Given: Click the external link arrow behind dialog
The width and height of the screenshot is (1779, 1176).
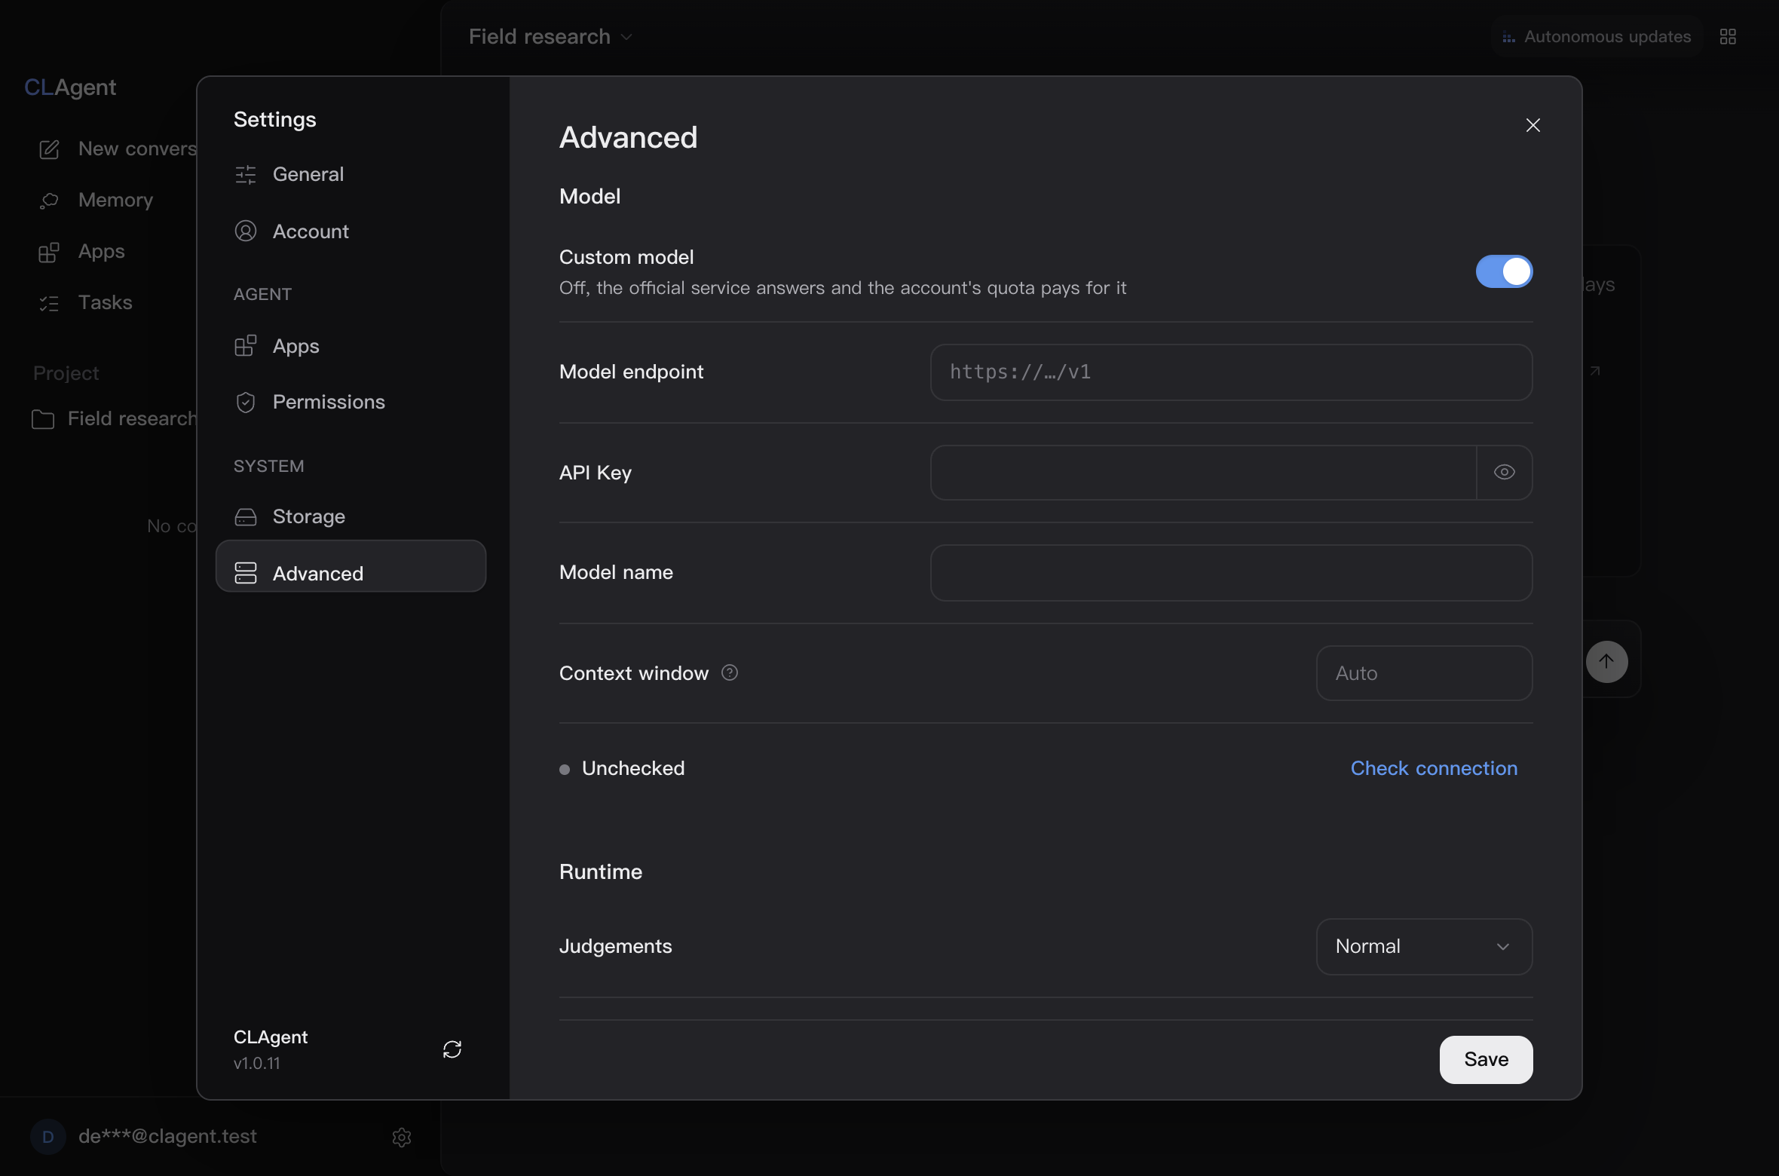Looking at the screenshot, I should click(x=1595, y=371).
